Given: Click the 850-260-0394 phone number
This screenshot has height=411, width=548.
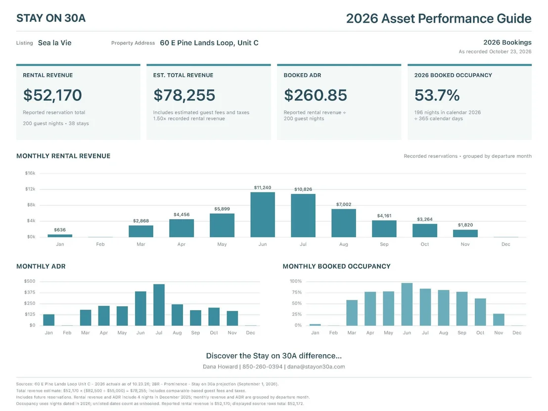Looking at the screenshot, I should 263,366.
